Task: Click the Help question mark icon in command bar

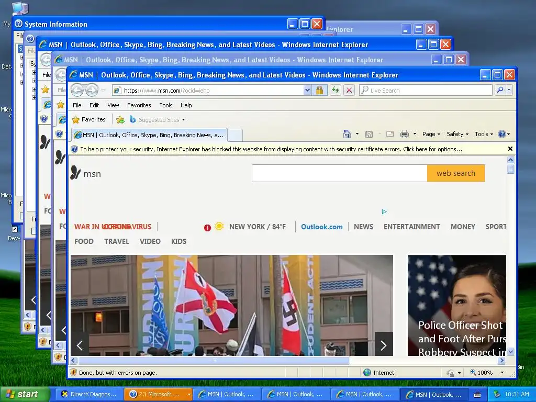Action: point(501,134)
